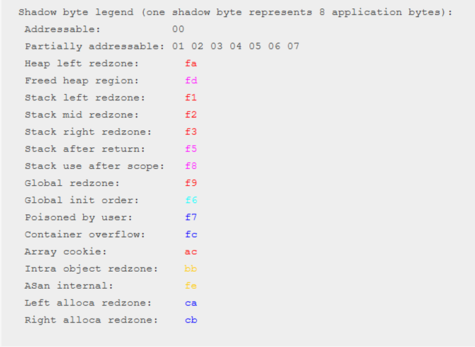Click the 'f1' stack left redzone value
The width and height of the screenshot is (475, 347).
[191, 97]
